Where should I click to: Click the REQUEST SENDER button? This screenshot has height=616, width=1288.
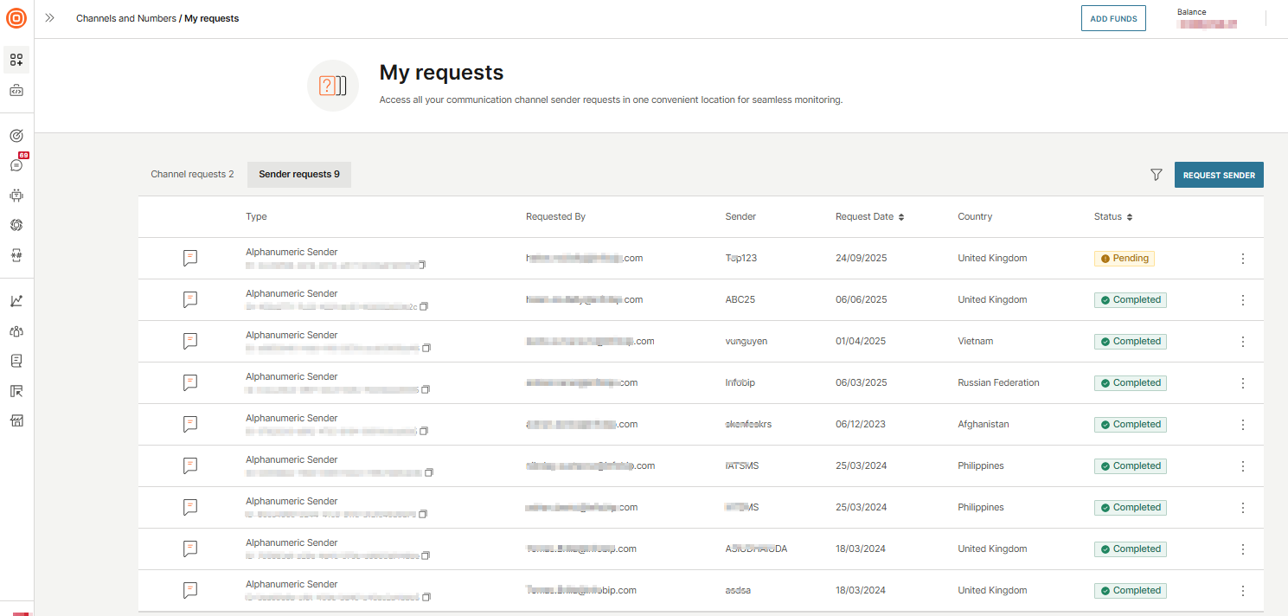(1219, 174)
